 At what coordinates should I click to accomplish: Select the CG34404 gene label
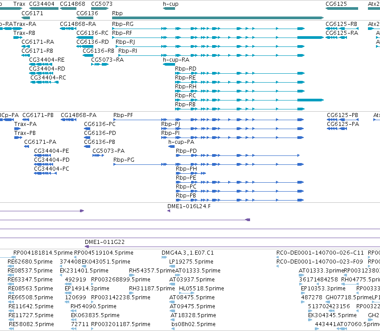point(42,4)
